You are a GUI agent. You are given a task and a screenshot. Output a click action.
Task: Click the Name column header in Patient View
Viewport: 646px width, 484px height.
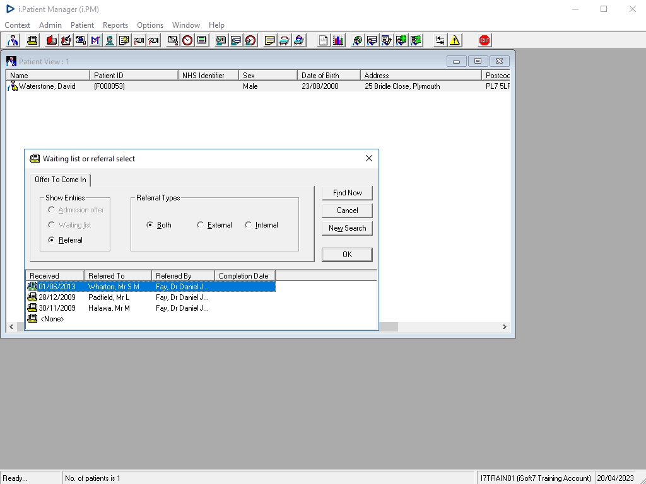[x=48, y=76]
